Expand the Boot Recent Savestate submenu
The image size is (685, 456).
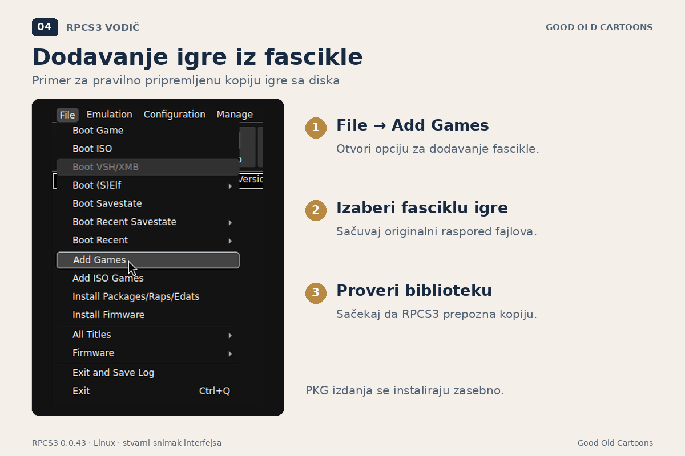tap(148, 222)
